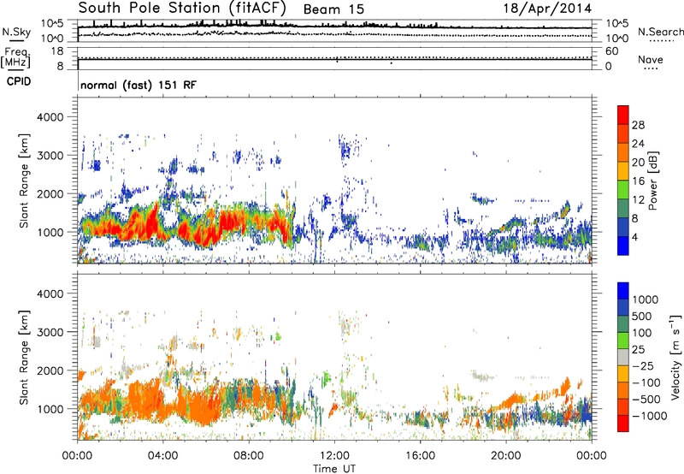The width and height of the screenshot is (684, 474).
Task: Select the 4000 tick of the power panel
Action: click(50, 117)
